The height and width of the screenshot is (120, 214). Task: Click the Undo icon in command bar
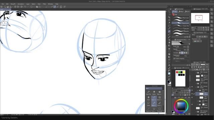coord(25,7)
